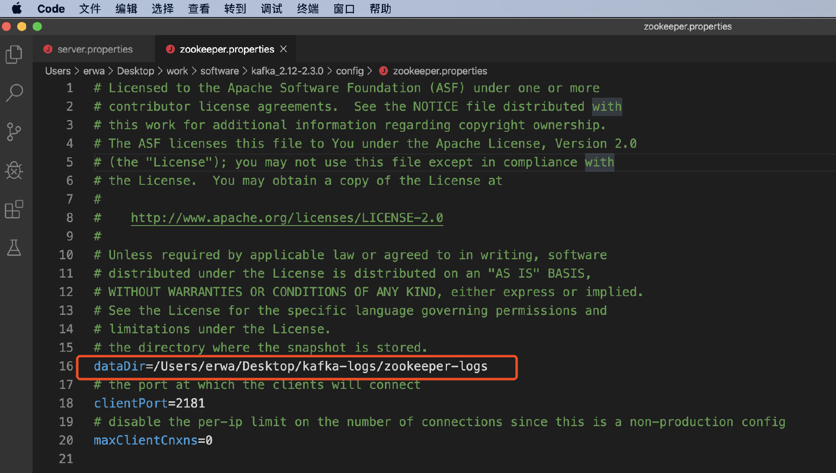Click the dataDir property key
Screen dimensions: 836x473
[x=120, y=366]
